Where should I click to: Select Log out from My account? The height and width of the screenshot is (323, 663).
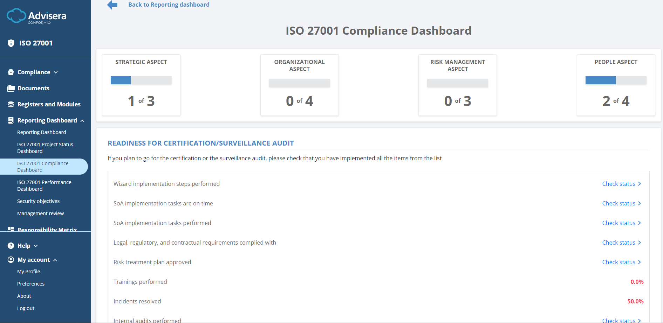coord(26,308)
